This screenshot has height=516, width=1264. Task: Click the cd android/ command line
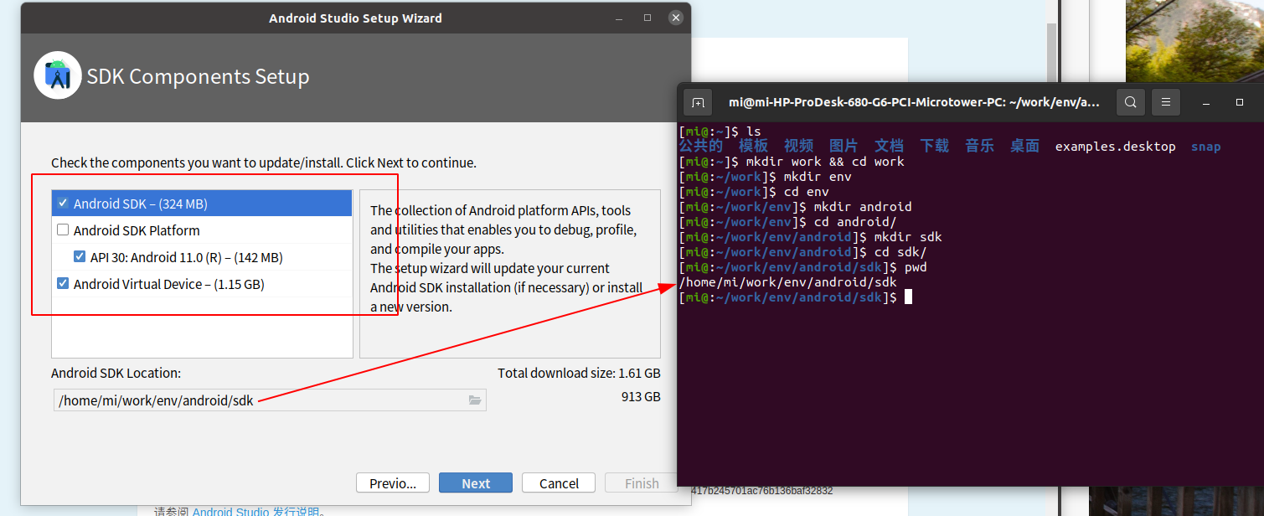click(855, 222)
